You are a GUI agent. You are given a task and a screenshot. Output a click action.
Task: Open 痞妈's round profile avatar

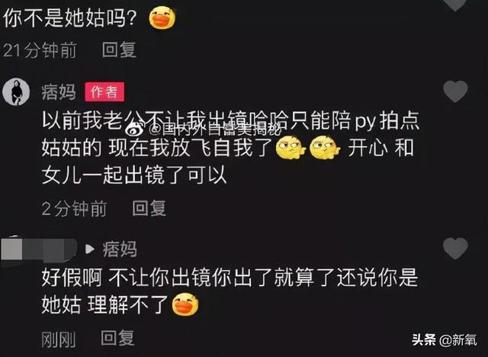click(x=16, y=92)
